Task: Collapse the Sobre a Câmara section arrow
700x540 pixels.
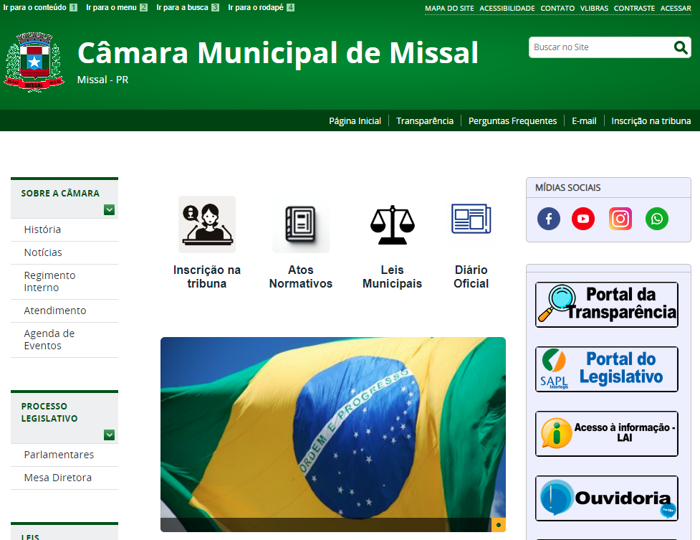Action: click(109, 210)
